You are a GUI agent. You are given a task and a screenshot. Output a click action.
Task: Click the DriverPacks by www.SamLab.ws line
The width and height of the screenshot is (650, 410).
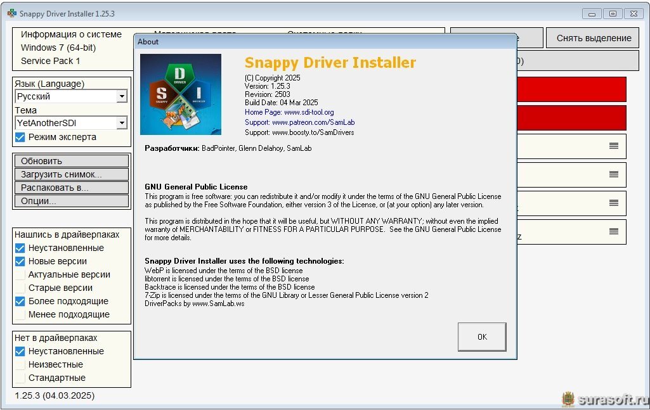(x=195, y=304)
